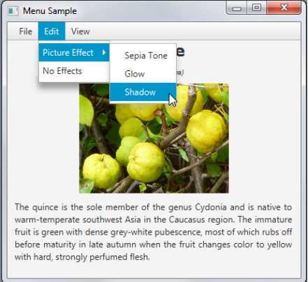Apply the Sepia Tone effect

[143, 56]
